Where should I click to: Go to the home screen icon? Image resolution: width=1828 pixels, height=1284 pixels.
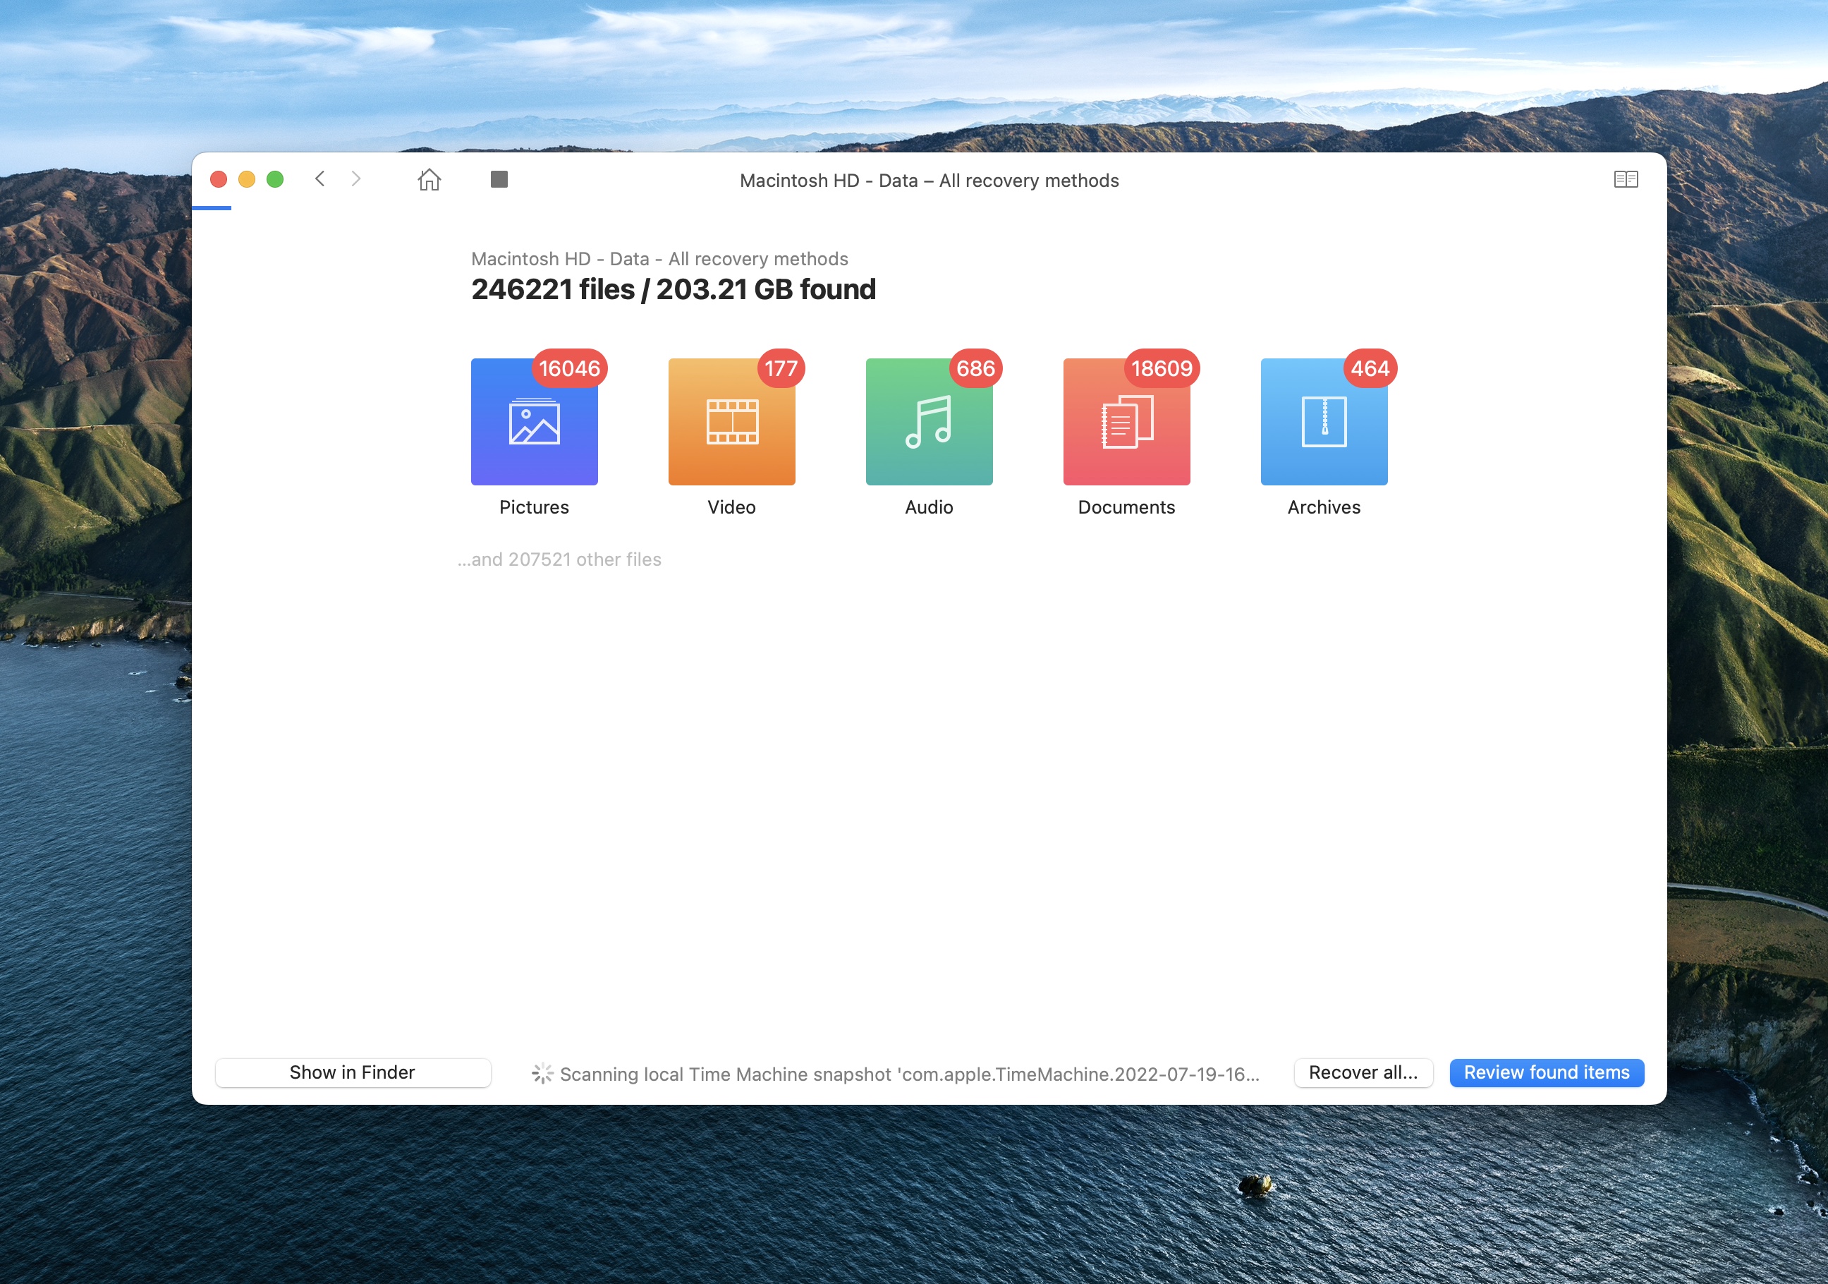point(429,179)
